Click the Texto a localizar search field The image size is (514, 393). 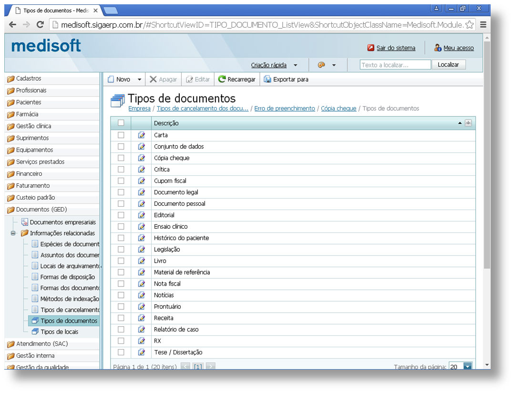pos(395,65)
